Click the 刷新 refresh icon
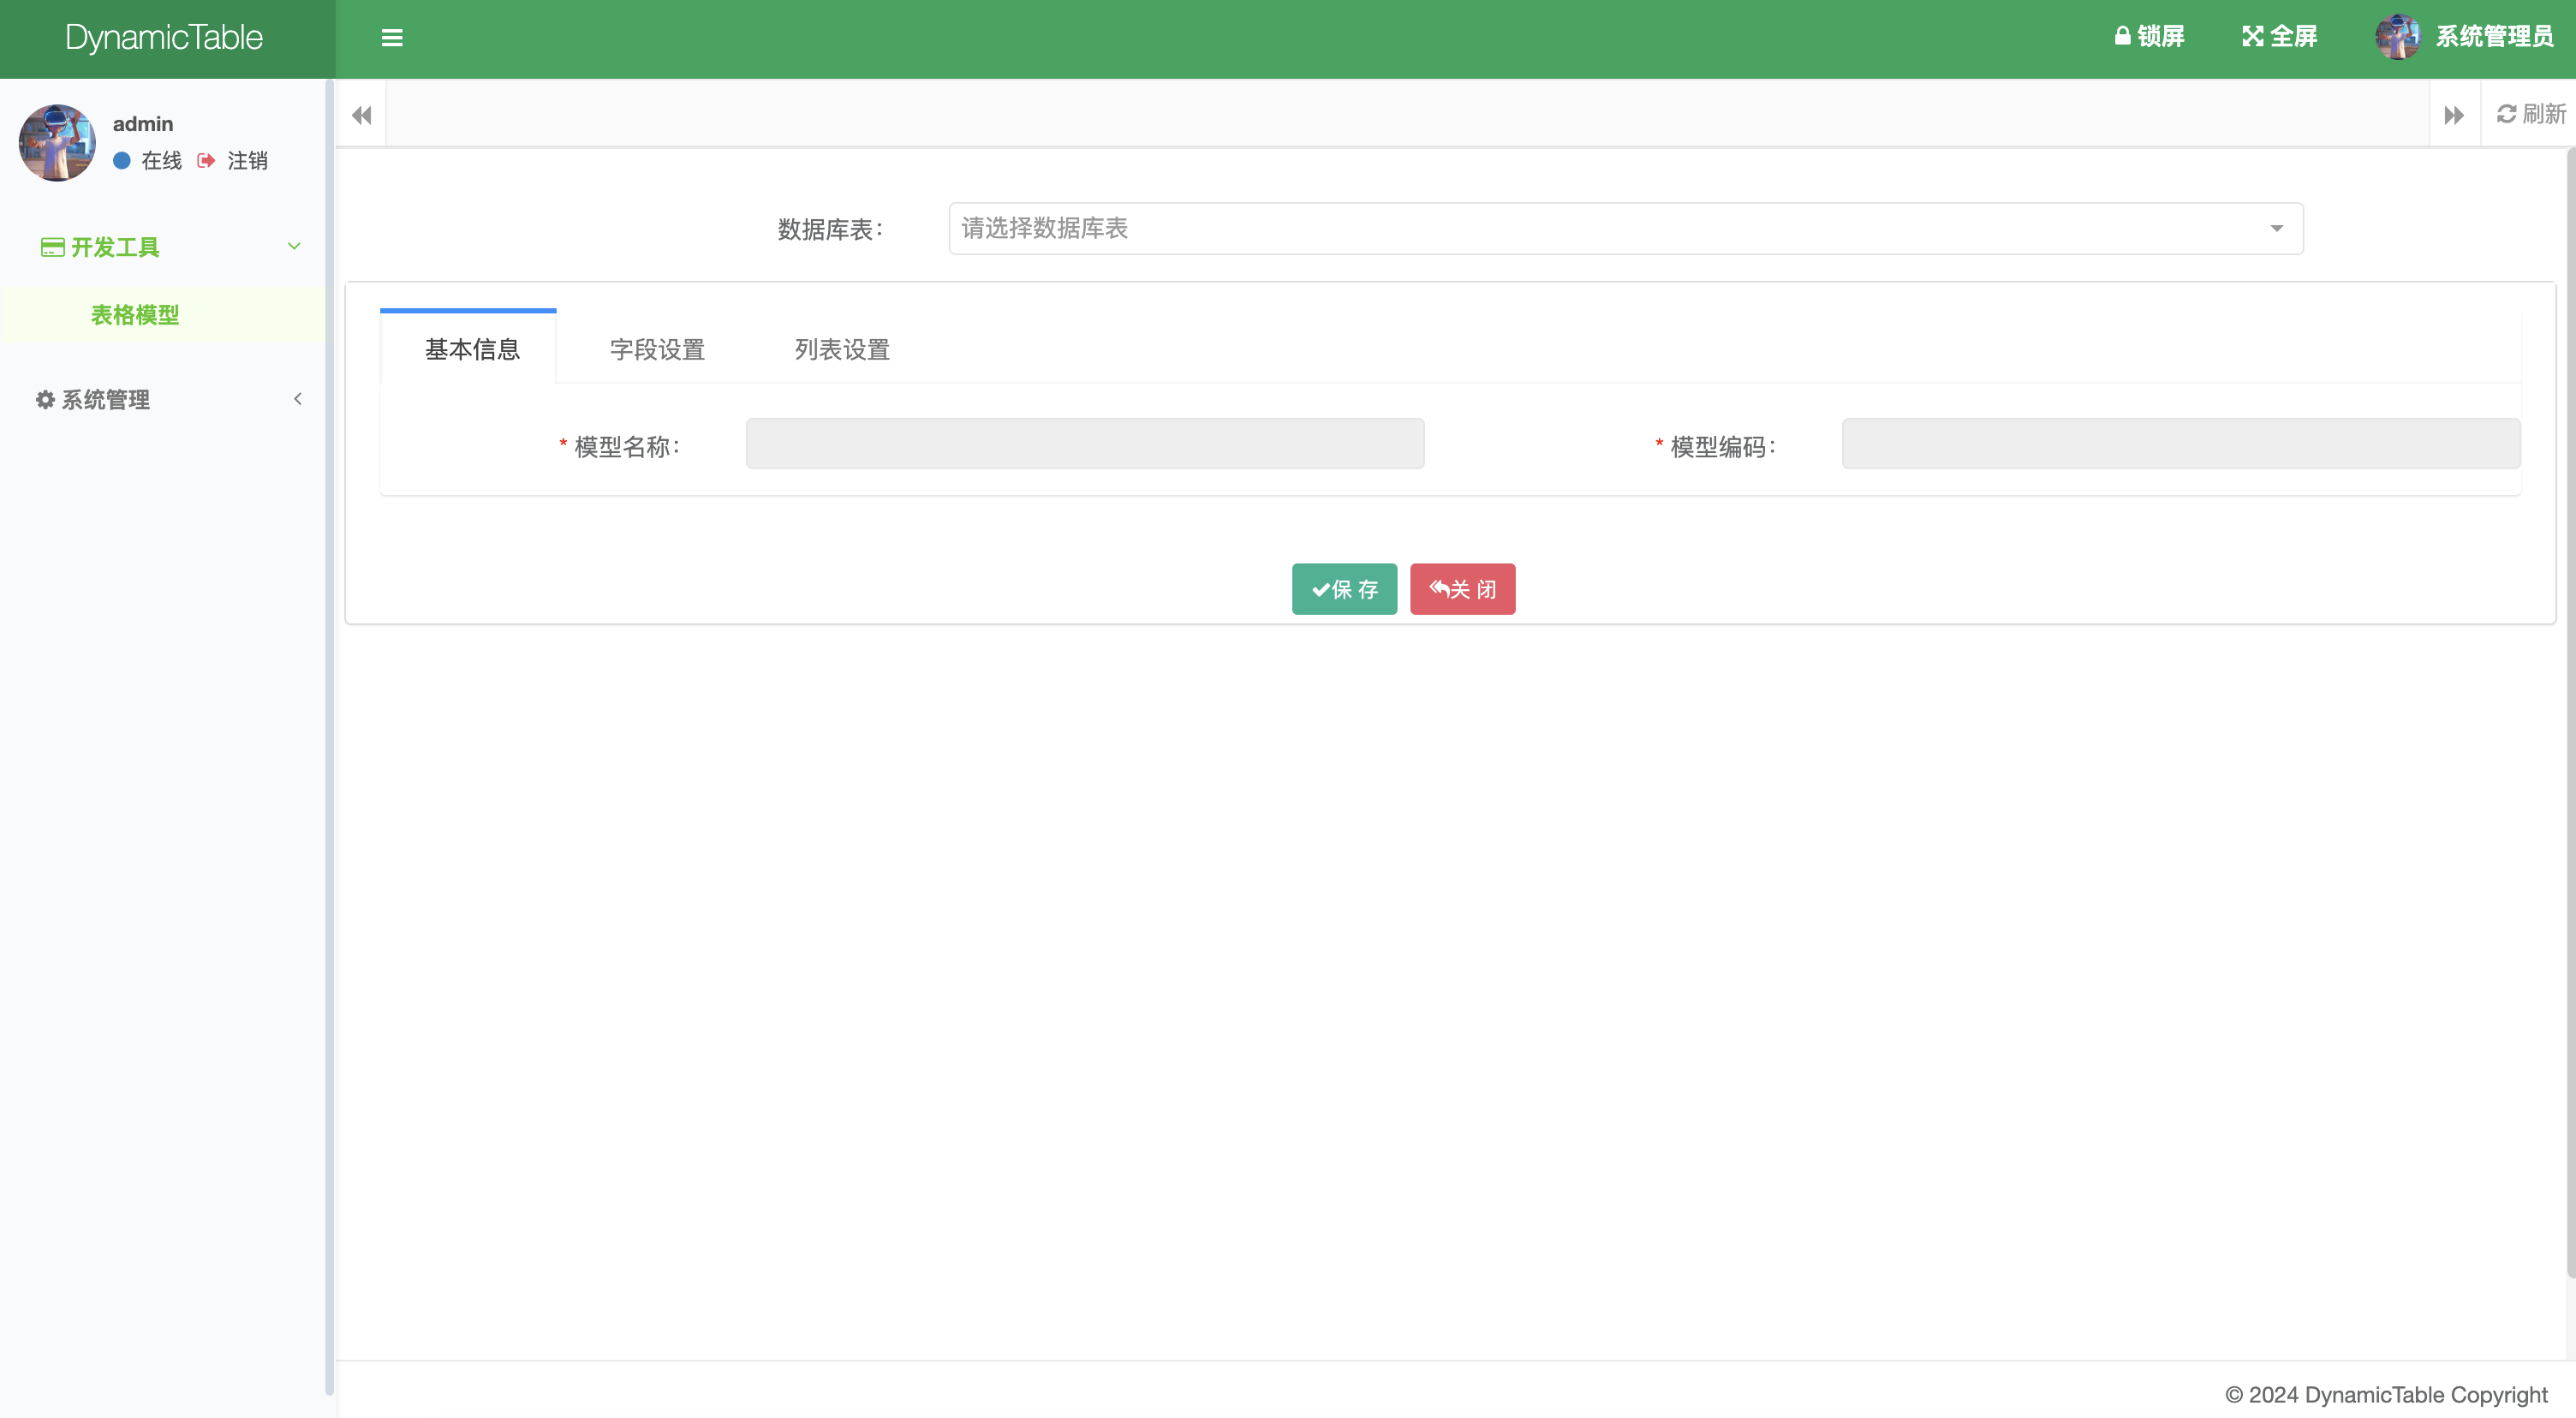The height and width of the screenshot is (1418, 2576). tap(2507, 114)
